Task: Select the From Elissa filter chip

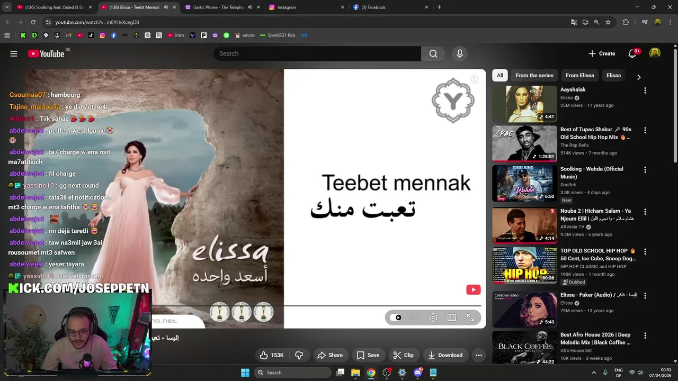Action: pyautogui.click(x=579, y=75)
